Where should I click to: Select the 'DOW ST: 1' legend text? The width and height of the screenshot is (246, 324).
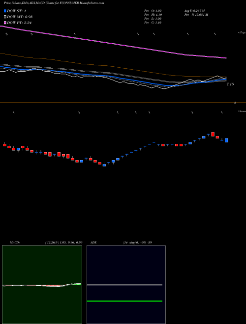pyautogui.click(x=17, y=11)
